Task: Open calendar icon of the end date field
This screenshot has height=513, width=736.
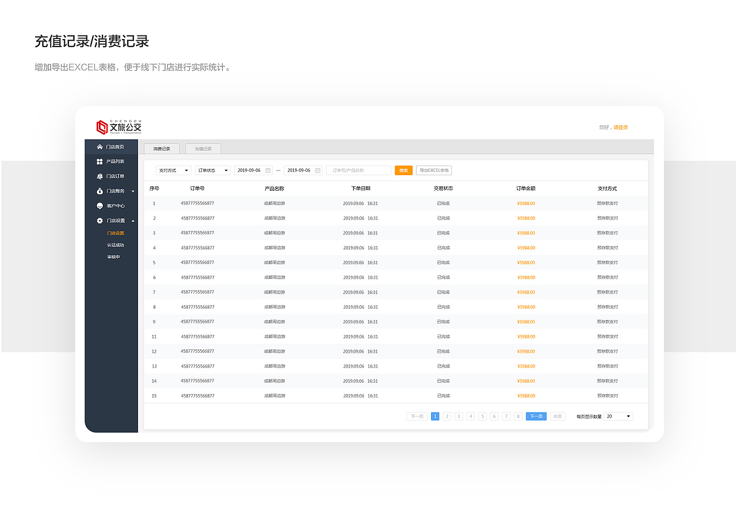Action: tap(317, 171)
